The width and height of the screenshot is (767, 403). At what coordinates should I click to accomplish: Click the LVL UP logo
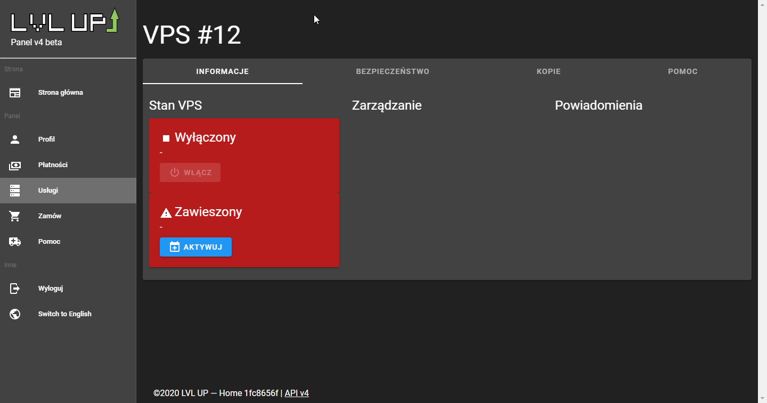click(65, 21)
